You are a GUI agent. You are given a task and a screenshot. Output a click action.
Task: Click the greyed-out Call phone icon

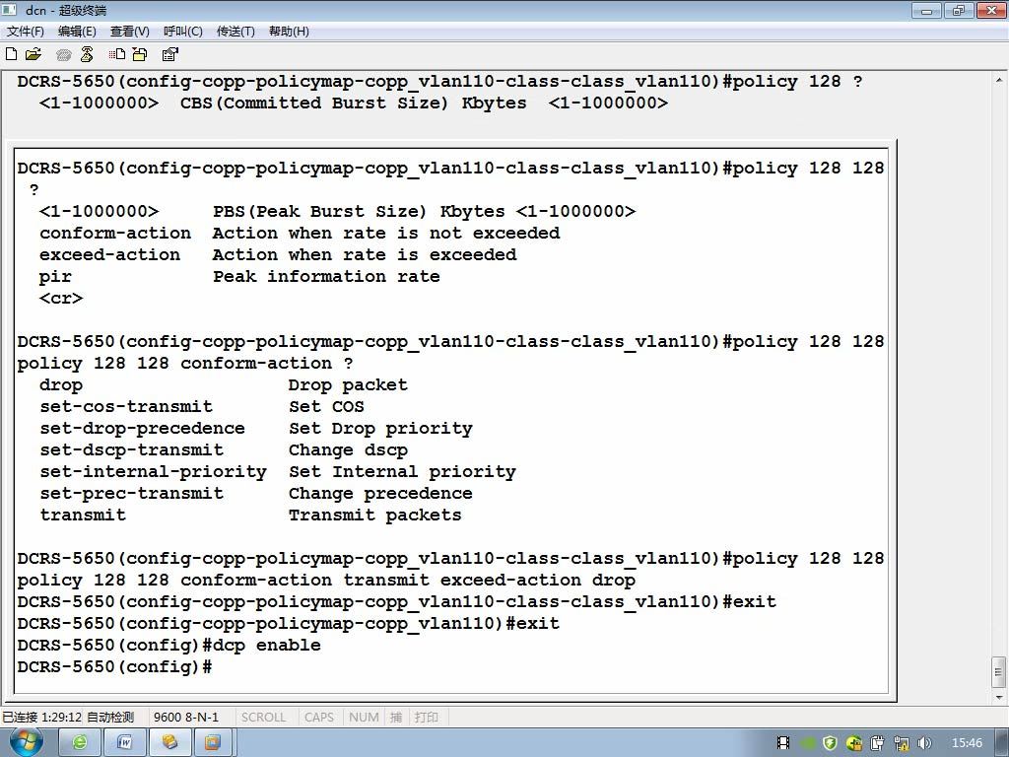63,55
